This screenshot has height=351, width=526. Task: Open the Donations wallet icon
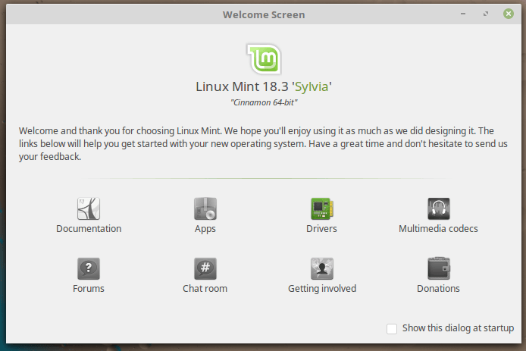coord(438,268)
